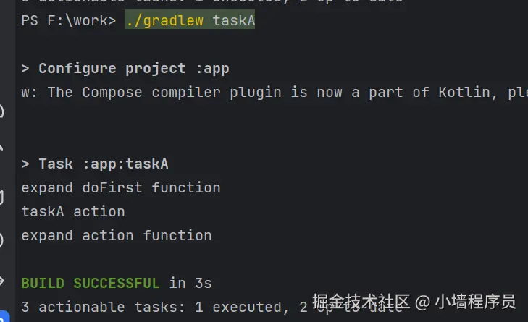Viewport: 528px width, 322px height.
Task: Click the taskA action output line
Action: pos(73,212)
